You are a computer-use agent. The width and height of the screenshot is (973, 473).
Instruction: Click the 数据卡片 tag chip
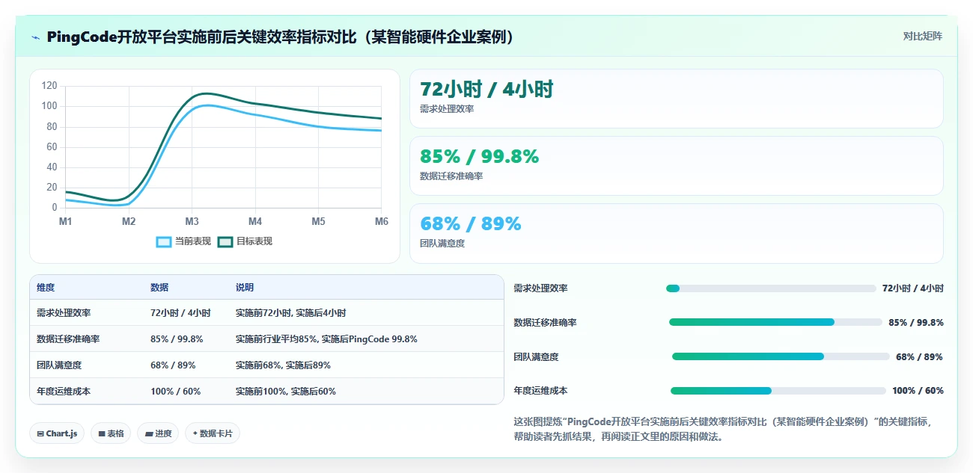213,433
